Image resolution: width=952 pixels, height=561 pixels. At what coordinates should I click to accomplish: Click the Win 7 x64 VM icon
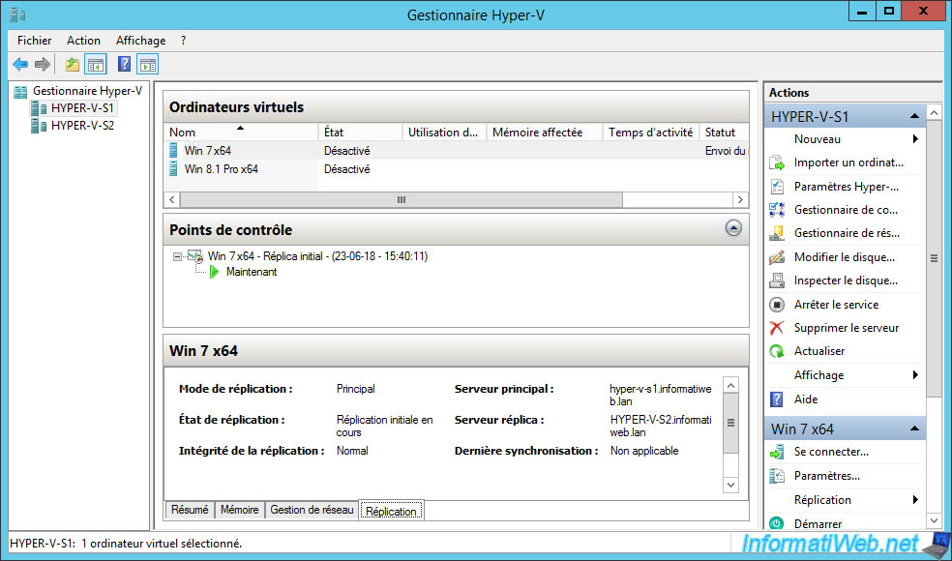point(174,151)
